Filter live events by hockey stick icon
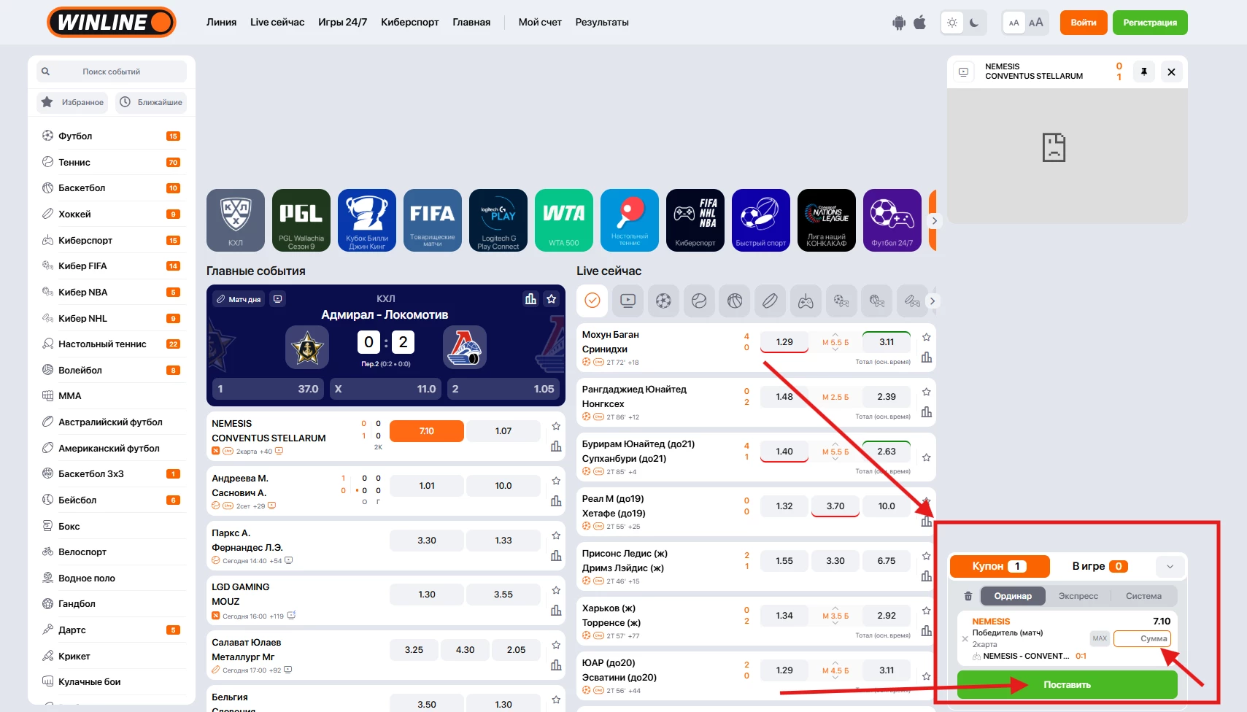This screenshot has height=712, width=1247. (770, 301)
